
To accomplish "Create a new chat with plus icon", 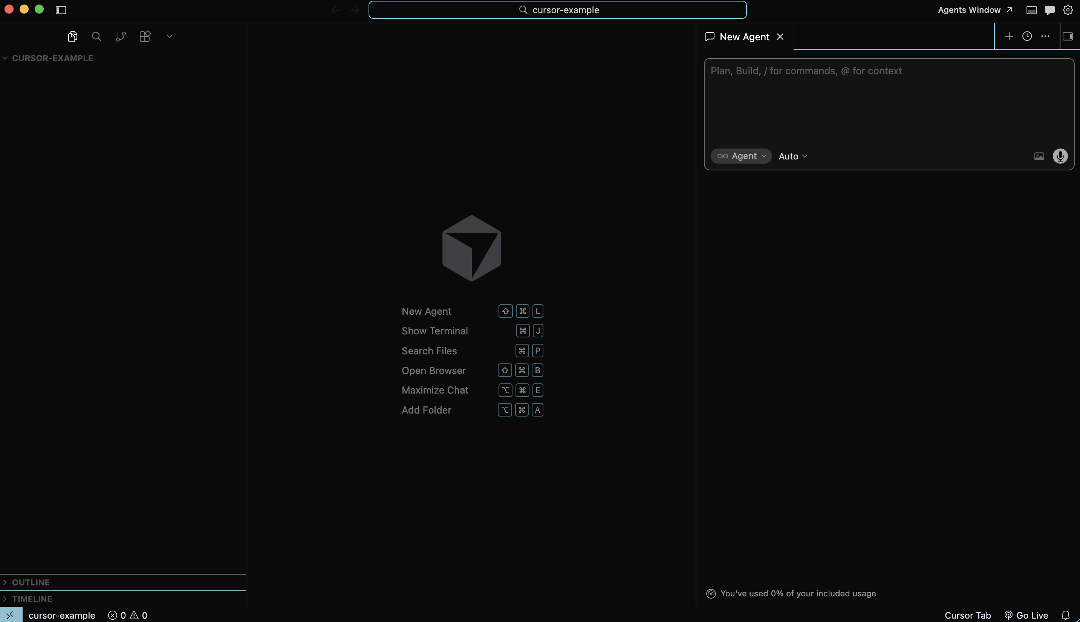I will pos(1009,36).
